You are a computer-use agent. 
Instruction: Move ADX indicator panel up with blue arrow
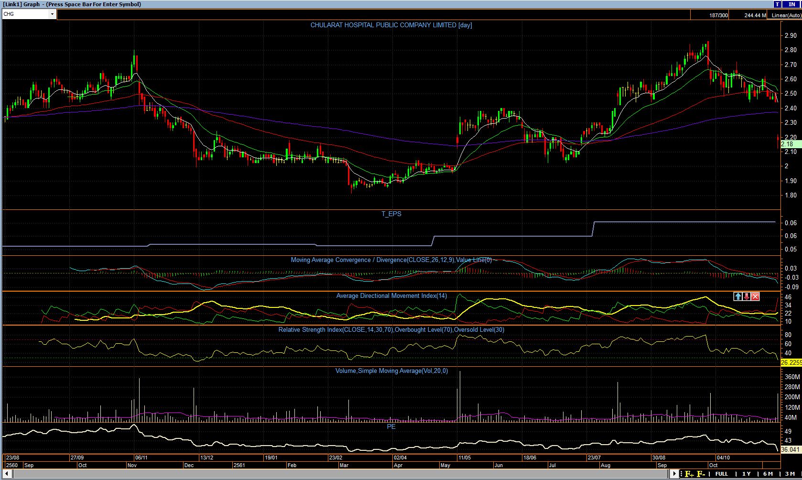(738, 297)
